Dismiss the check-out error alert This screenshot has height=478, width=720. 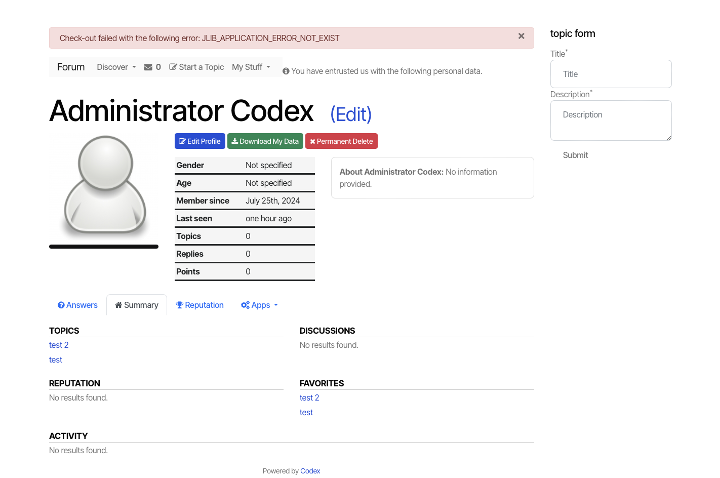521,36
